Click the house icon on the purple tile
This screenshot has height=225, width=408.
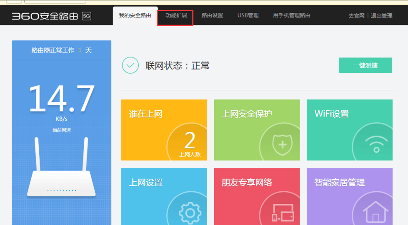point(375,213)
